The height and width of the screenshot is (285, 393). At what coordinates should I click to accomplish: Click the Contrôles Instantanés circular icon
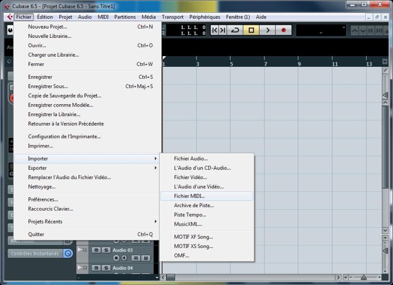(68, 253)
